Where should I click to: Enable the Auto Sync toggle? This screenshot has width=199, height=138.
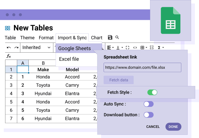pyautogui.click(x=148, y=104)
